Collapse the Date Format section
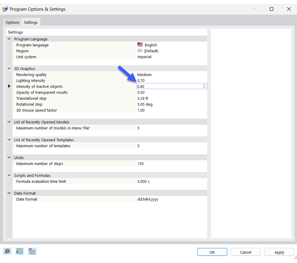The width and height of the screenshot is (297, 263). coord(9,193)
